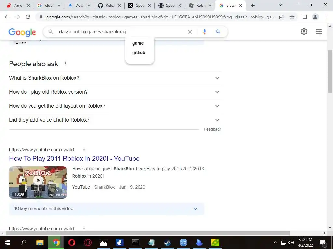Bookmark this page with the star
Screen dimensions: 333x249
click(292, 17)
